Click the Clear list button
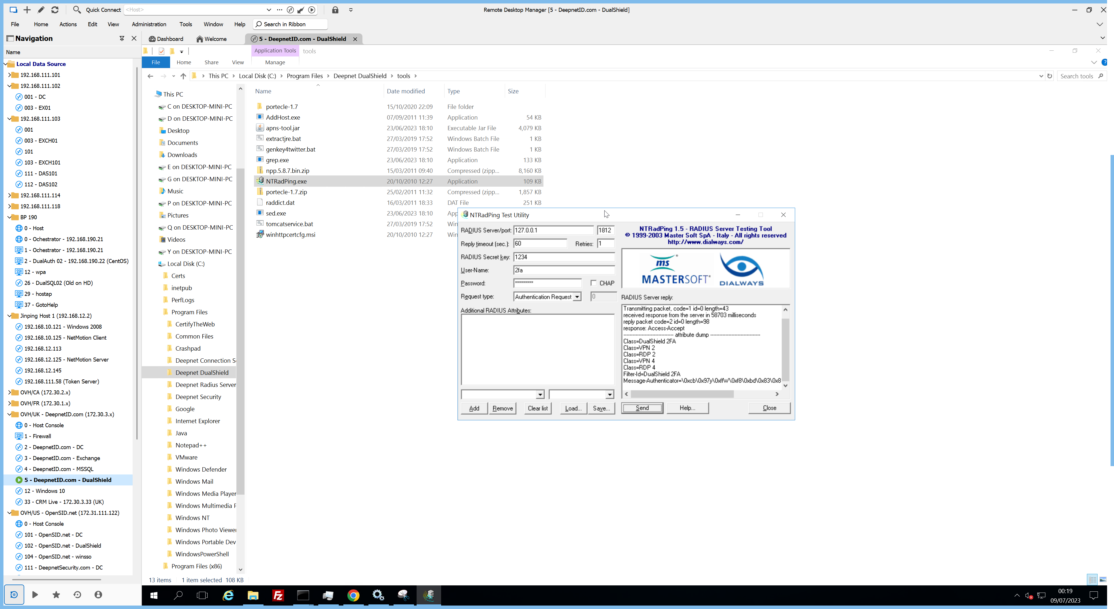1114x609 pixels. pos(537,408)
